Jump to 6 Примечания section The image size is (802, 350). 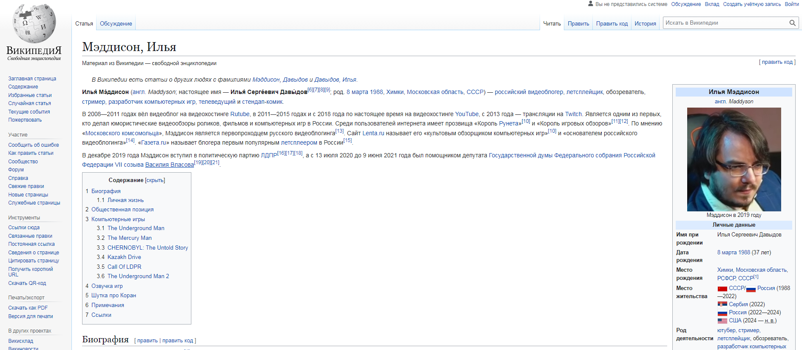[x=108, y=305]
